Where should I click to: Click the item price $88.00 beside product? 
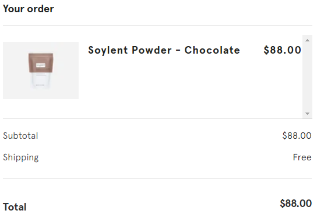(x=282, y=50)
